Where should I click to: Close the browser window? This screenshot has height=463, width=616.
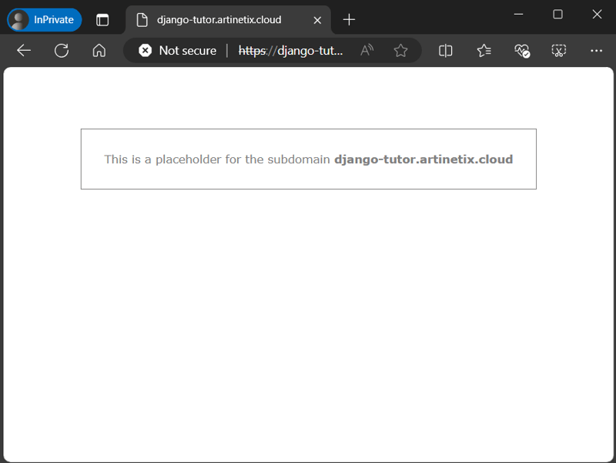point(598,14)
